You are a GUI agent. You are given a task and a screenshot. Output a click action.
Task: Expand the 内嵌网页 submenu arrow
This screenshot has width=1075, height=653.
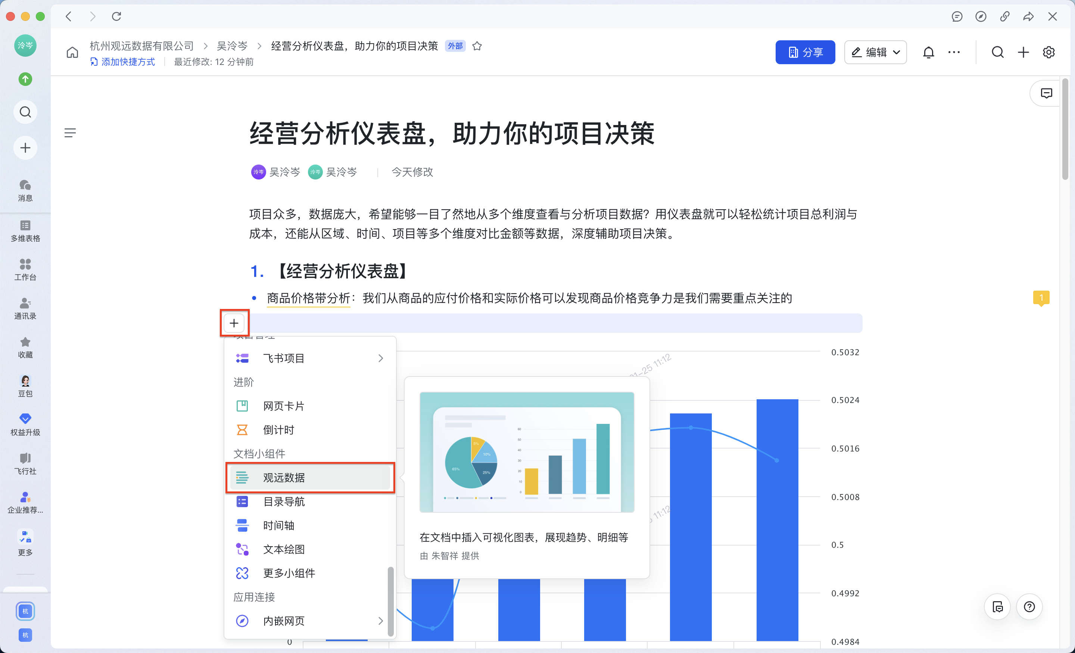point(380,621)
